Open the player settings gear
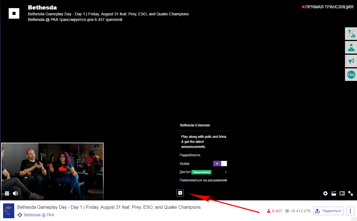The image size is (357, 221). click(x=325, y=193)
